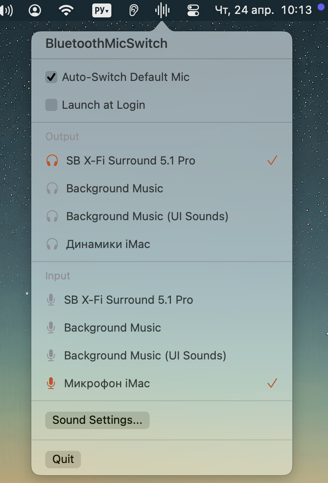The width and height of the screenshot is (328, 483).
Task: Click headphone icon next to Background Music output
Action: [52, 188]
